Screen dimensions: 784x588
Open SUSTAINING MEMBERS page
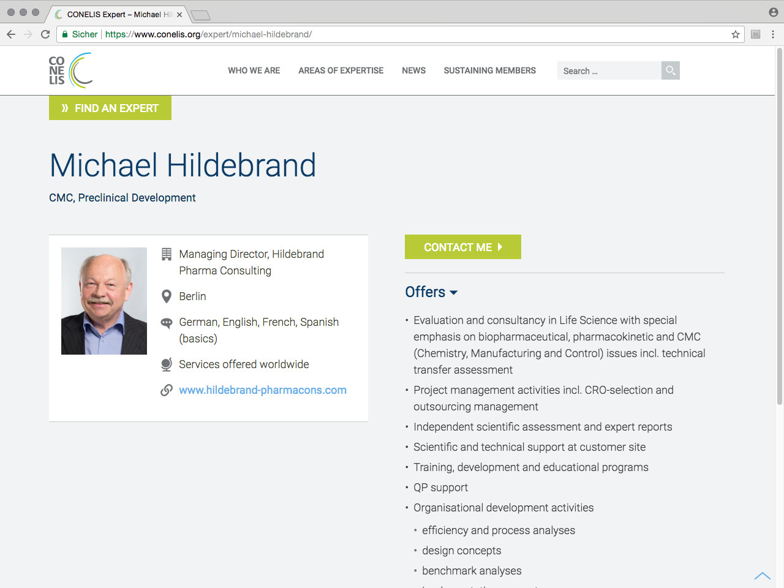(489, 70)
